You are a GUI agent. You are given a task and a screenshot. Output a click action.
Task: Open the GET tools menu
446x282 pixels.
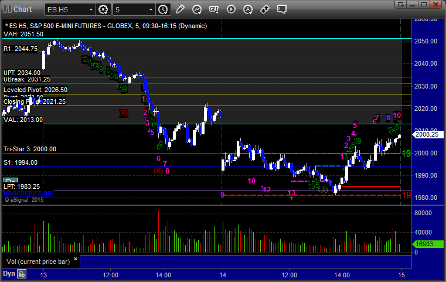(x=214, y=9)
